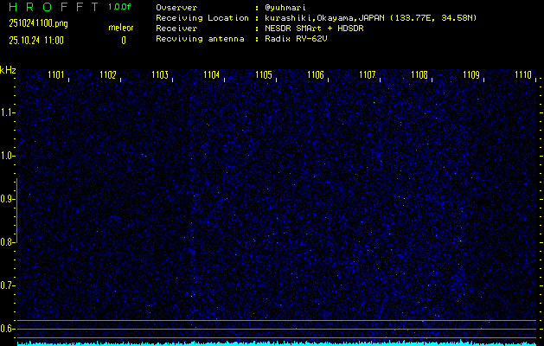Click the 1.0 frequency axis label

(8, 156)
